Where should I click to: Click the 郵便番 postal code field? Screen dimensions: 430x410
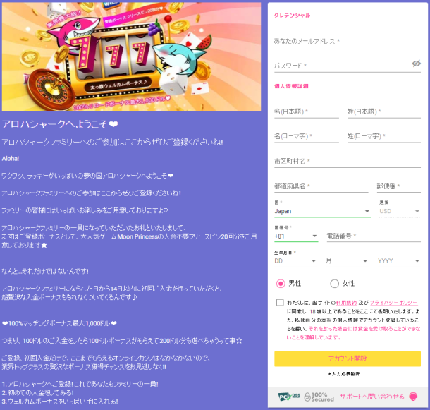tap(398, 186)
